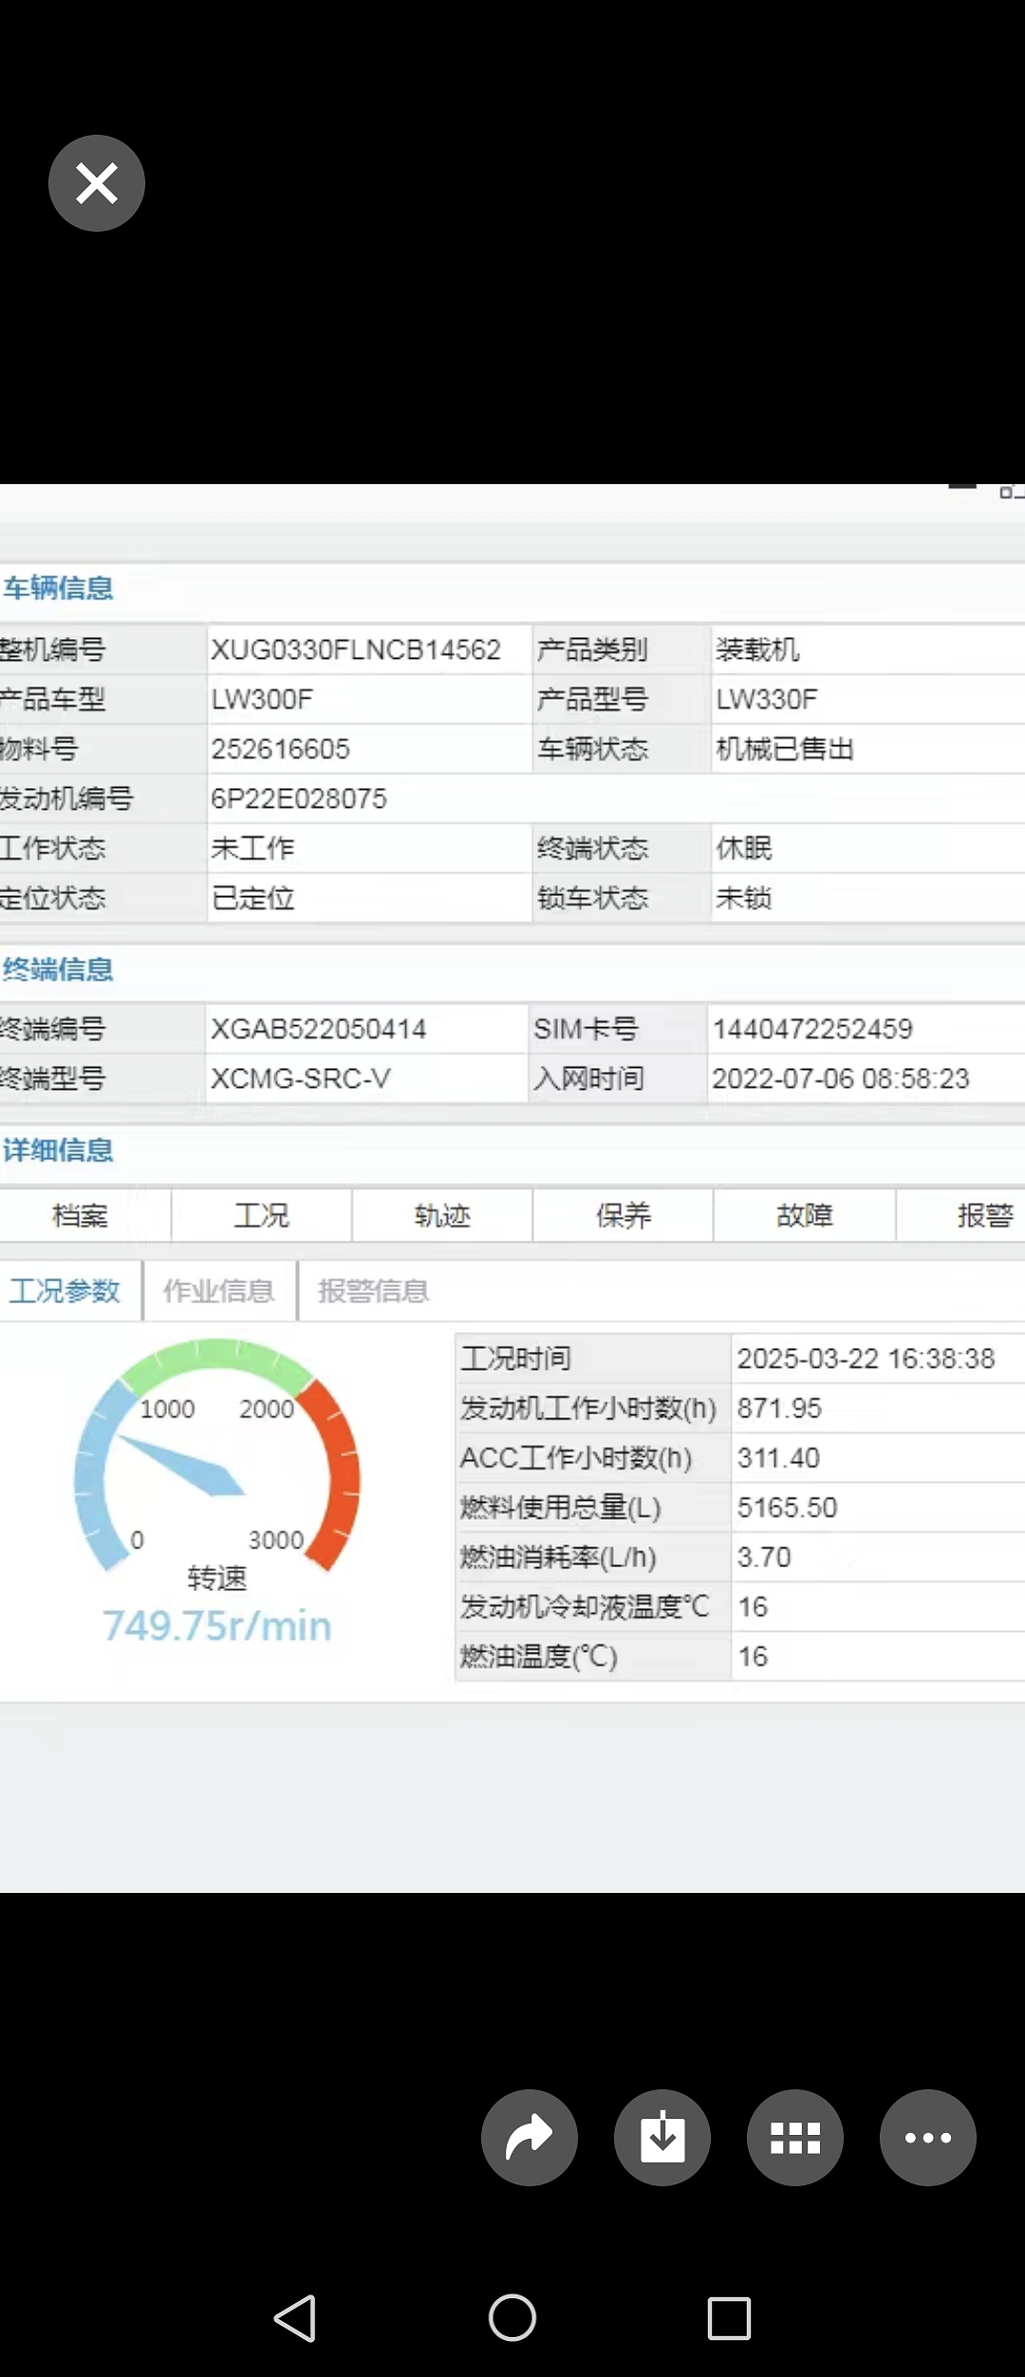
Task: Click total fuel used value 5165.50
Action: coord(788,1507)
